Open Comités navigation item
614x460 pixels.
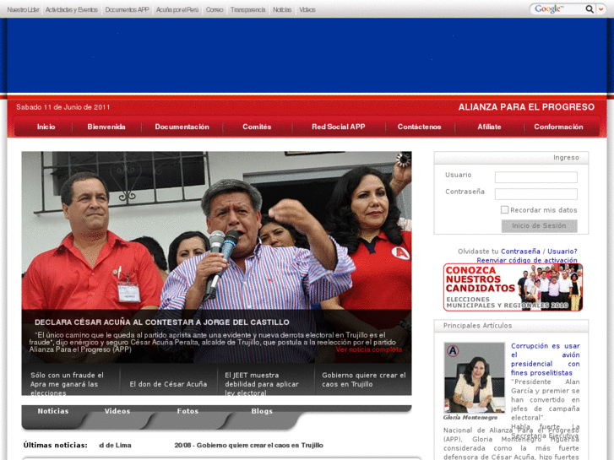pyautogui.click(x=257, y=127)
